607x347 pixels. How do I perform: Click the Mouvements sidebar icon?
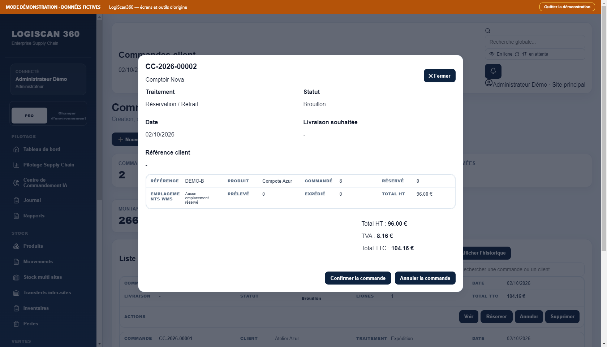pos(16,262)
